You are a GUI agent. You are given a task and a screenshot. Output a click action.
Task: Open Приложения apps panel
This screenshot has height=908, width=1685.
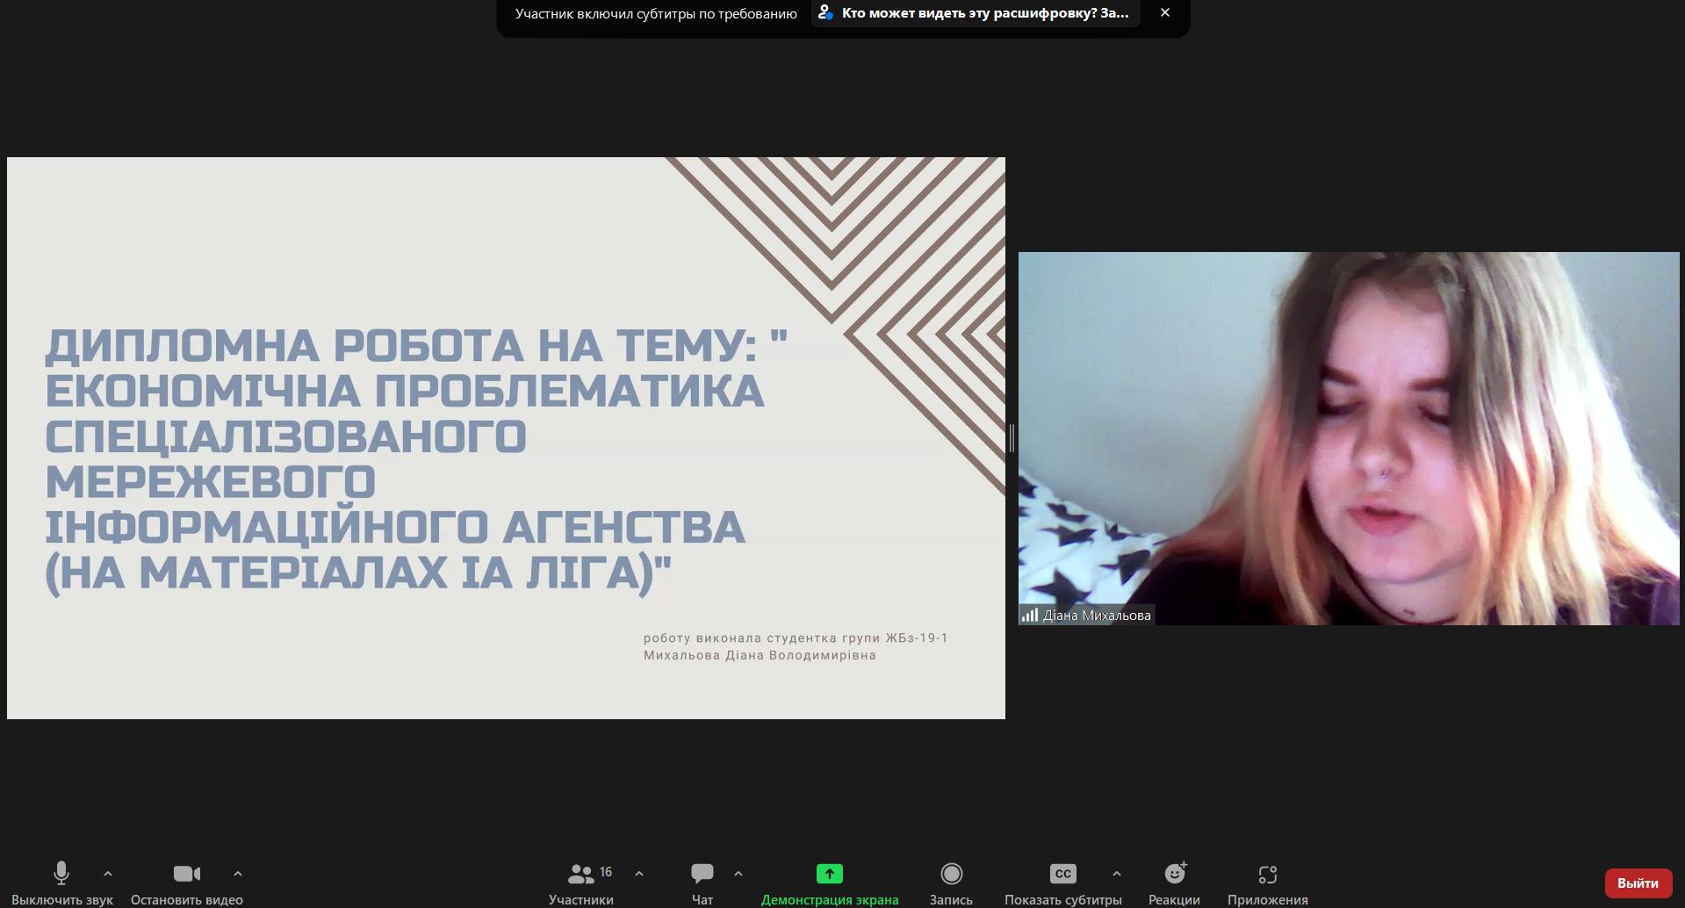[1268, 883]
